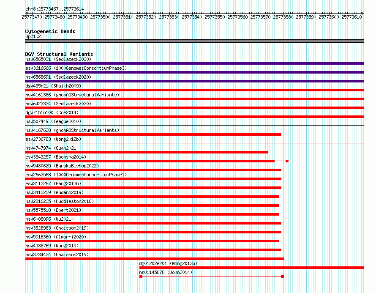Click the Cytogenetic Bands track title
The width and height of the screenshot is (376, 293).
tap(50, 31)
